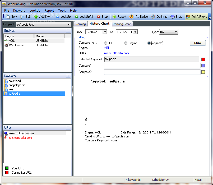The width and height of the screenshot is (213, 185).
Task: Click the red Selected Keyword color swatch
Action: coord(203,59)
